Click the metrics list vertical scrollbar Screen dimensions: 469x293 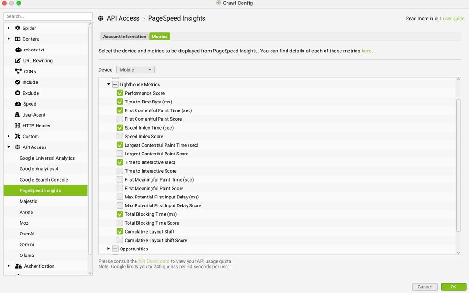click(x=458, y=166)
